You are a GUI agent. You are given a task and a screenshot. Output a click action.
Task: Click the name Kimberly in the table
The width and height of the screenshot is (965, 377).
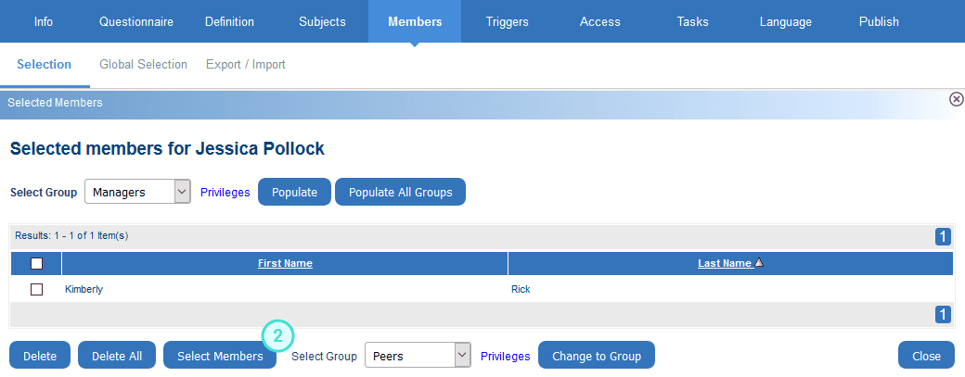click(x=84, y=289)
